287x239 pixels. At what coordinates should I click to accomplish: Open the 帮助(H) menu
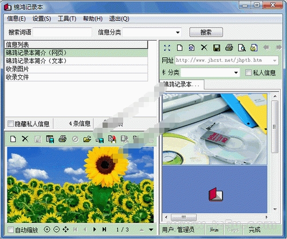point(93,19)
